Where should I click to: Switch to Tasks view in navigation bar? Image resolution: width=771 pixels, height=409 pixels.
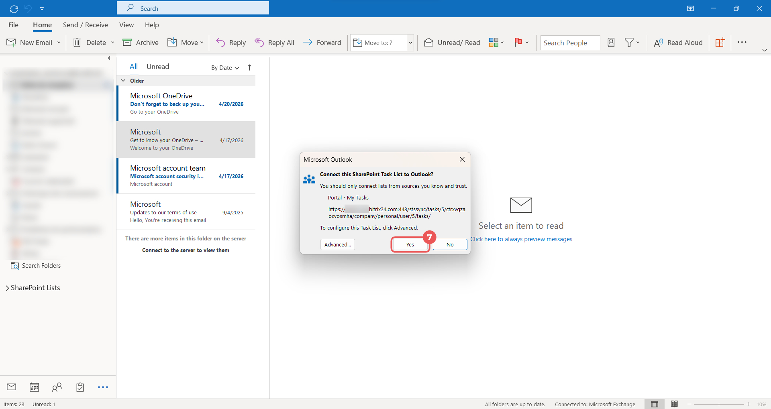pyautogui.click(x=80, y=387)
